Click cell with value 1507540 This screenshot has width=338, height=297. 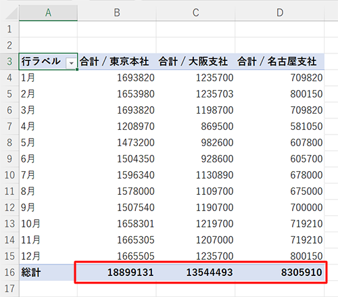[x=117, y=208]
